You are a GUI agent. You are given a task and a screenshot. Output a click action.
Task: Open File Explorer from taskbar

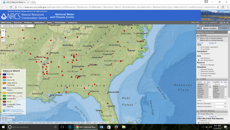(x=124, y=127)
